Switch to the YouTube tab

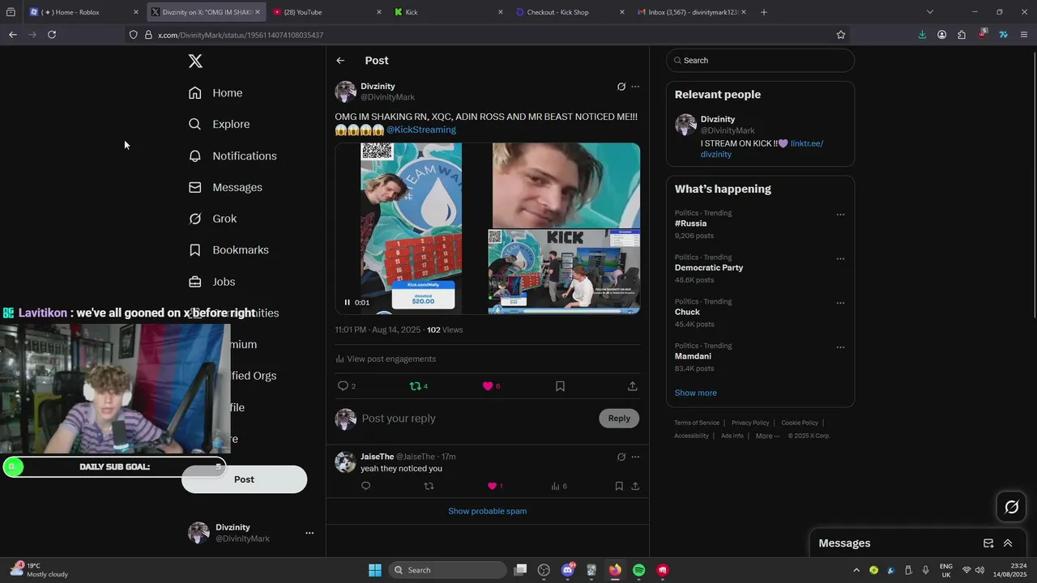coord(326,12)
